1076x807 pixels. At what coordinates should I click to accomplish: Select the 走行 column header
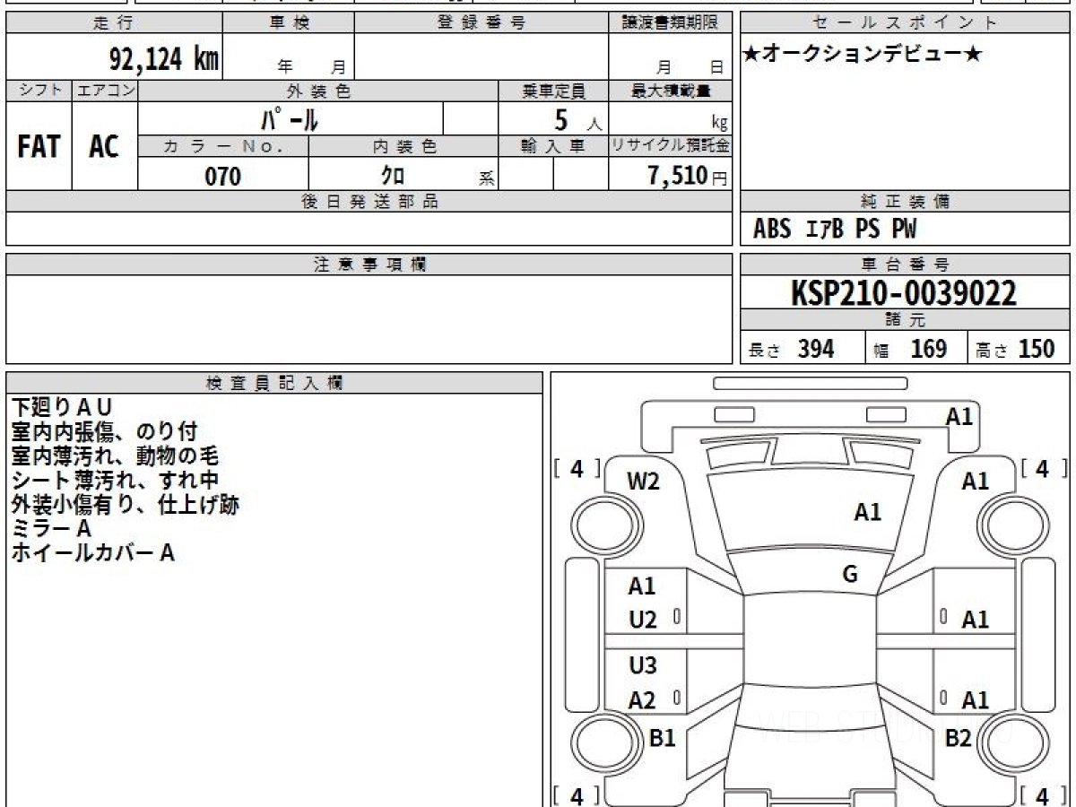(x=113, y=23)
